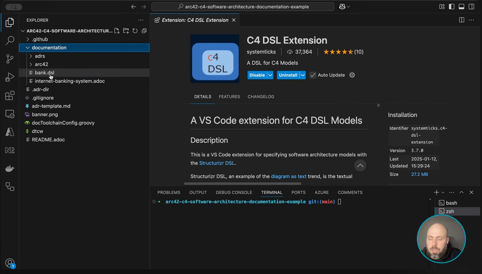The image size is (482, 274).
Task: Open the Search view in the activity bar
Action: (10, 41)
